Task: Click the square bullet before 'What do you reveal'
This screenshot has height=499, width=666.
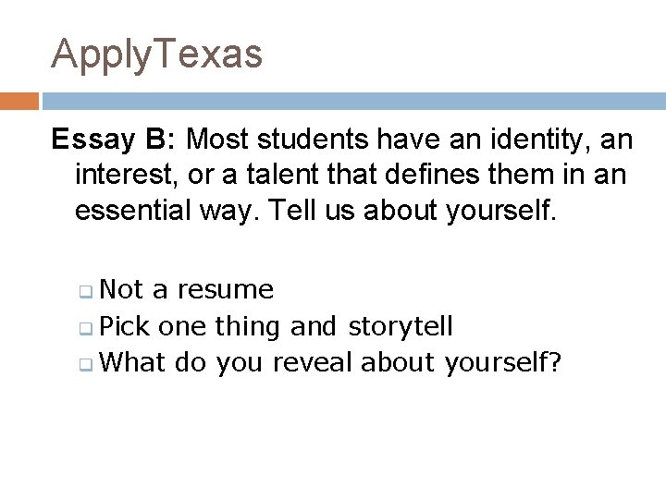Action: (x=86, y=364)
